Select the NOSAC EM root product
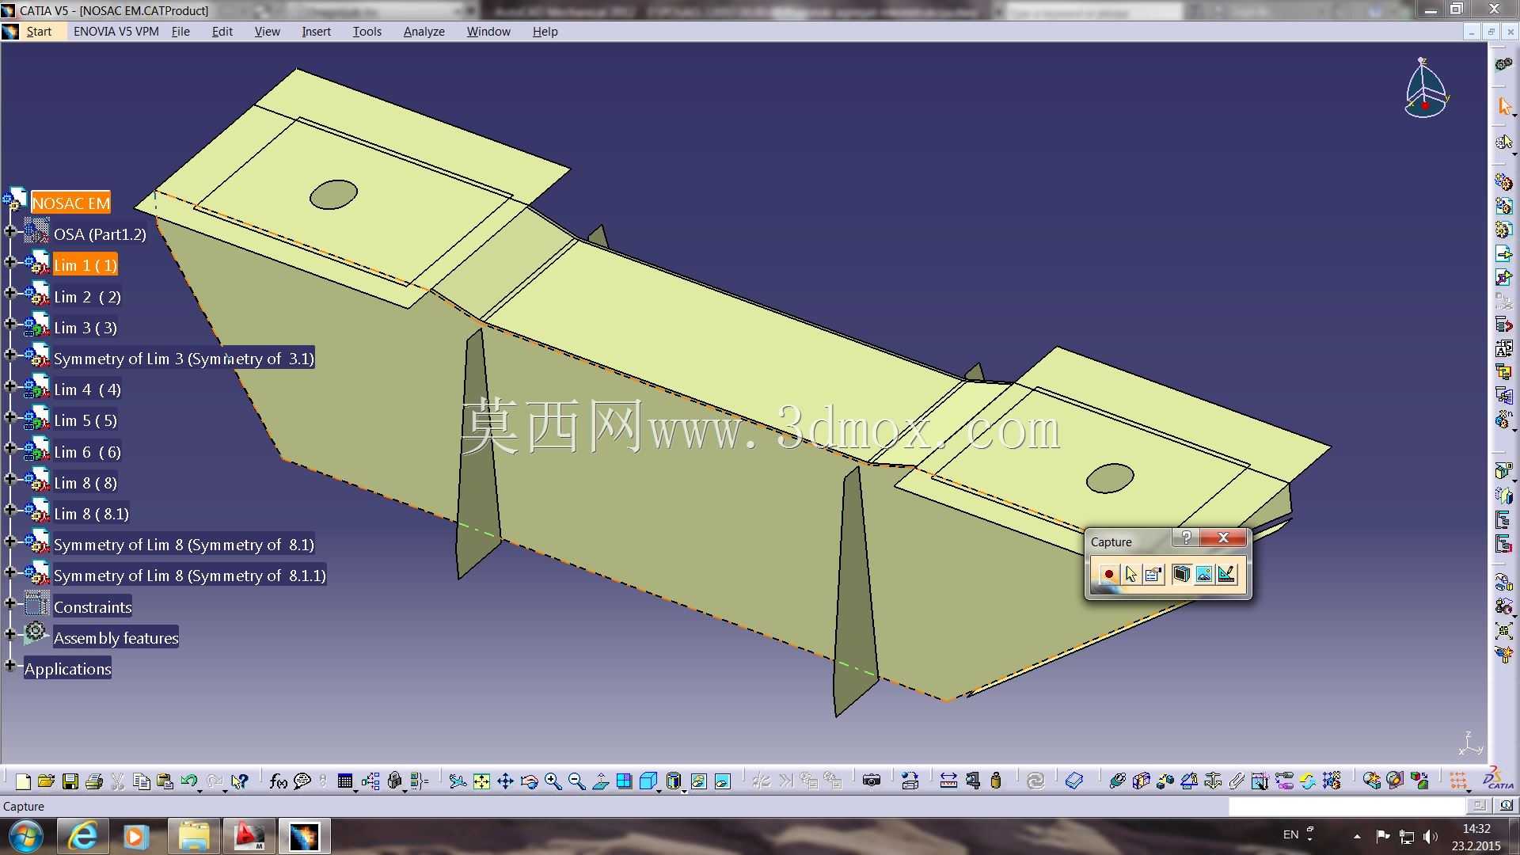This screenshot has height=855, width=1520. coord(70,203)
